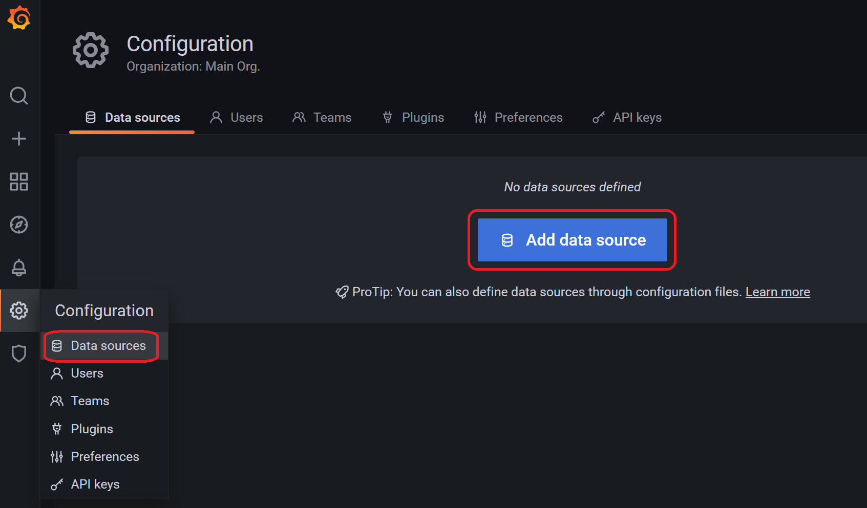
Task: Select the Explore compass icon
Action: [19, 224]
